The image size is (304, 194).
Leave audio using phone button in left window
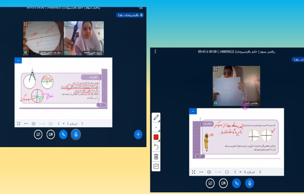[63, 135]
